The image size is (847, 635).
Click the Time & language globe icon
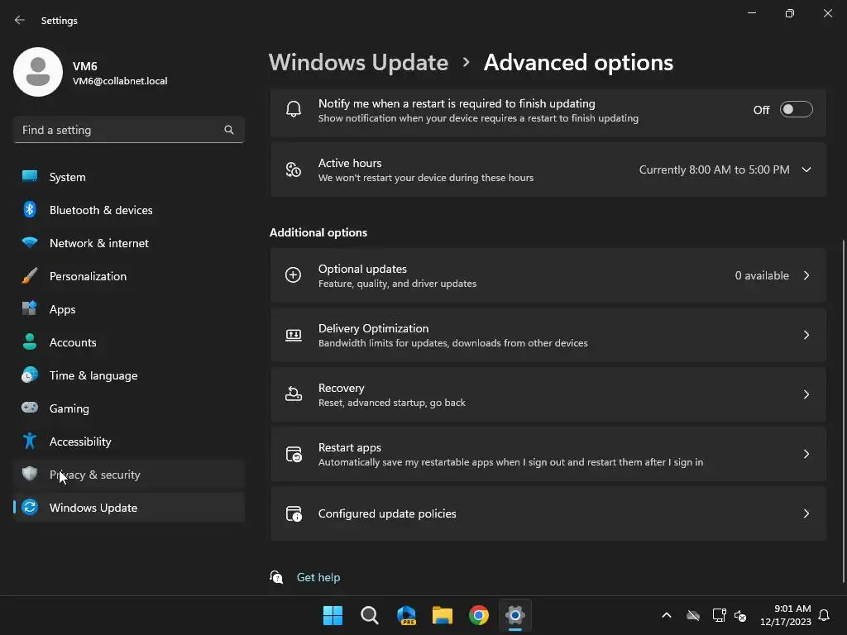[x=30, y=375]
